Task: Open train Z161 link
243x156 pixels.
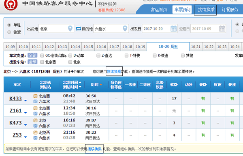Action: pos(15,111)
